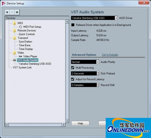
Task: Click the plus Add Device button
Action: (x=7, y=12)
